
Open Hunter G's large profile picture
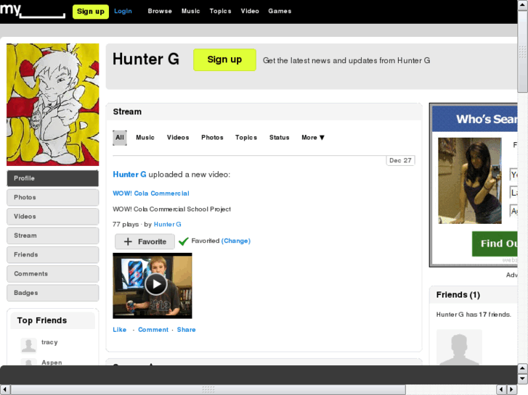[53, 104]
